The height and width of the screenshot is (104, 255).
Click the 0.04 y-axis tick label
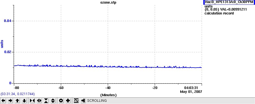pyautogui.click(x=8, y=21)
